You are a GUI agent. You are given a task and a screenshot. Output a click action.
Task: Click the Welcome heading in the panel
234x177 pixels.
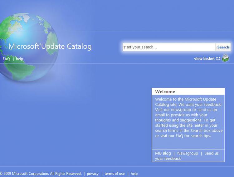point(165,91)
